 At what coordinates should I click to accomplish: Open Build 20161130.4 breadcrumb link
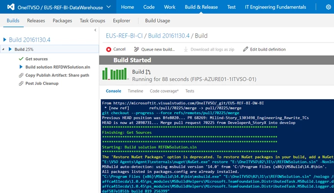click(169, 35)
